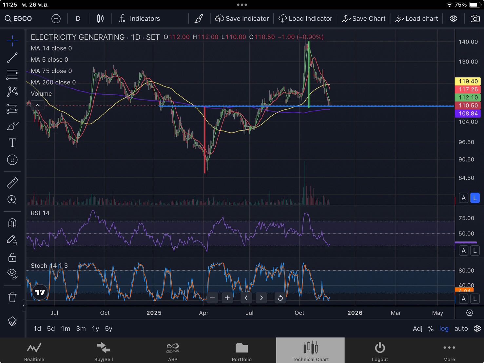This screenshot has width=484, height=363.
Task: Open the Portfolio tab
Action: (242, 351)
